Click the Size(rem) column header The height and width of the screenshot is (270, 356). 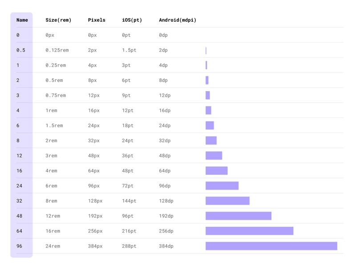pyautogui.click(x=58, y=20)
